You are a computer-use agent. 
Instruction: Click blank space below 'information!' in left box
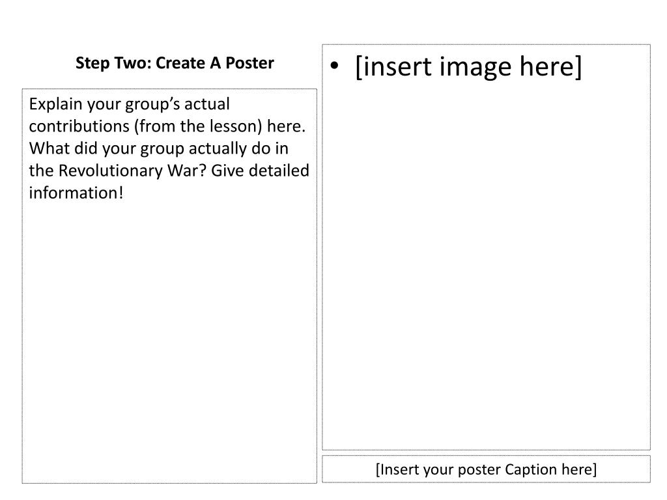169,340
